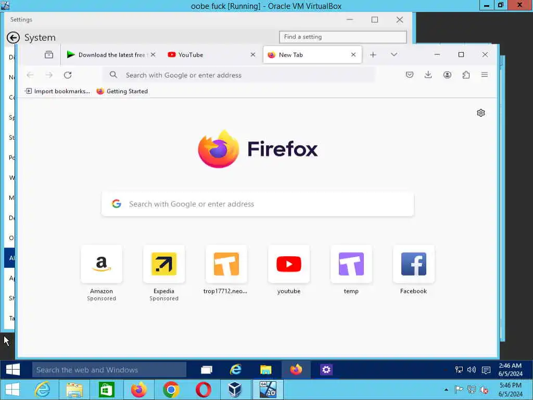Open host File Explorer taskbar icon
533x400 pixels.
[74, 390]
